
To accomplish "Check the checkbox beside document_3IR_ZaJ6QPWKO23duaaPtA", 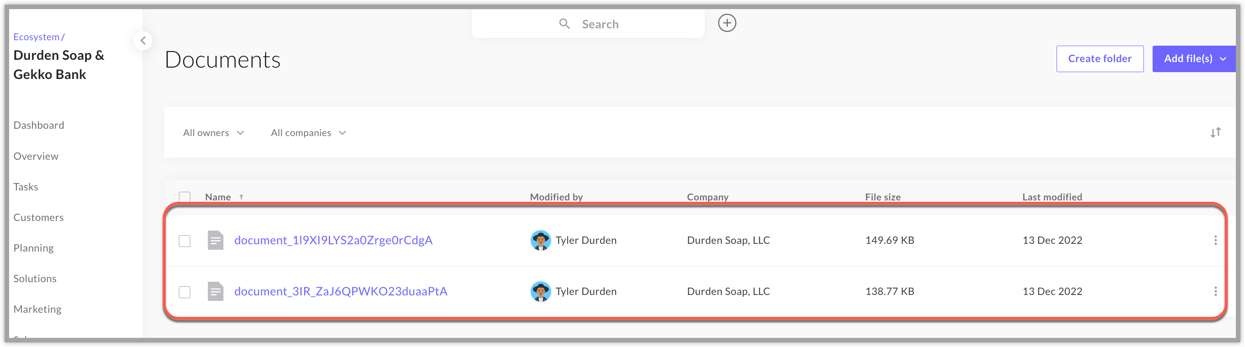I will [184, 291].
